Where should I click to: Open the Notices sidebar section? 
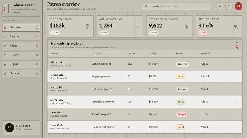(x=21, y=73)
